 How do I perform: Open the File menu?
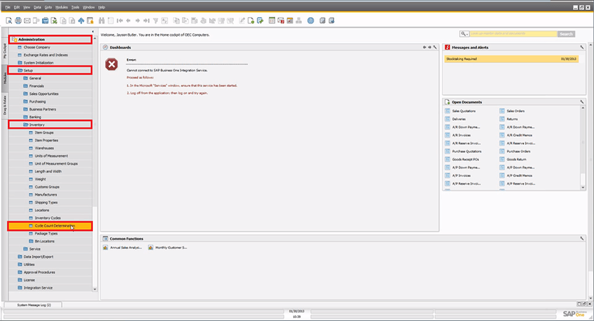7,7
